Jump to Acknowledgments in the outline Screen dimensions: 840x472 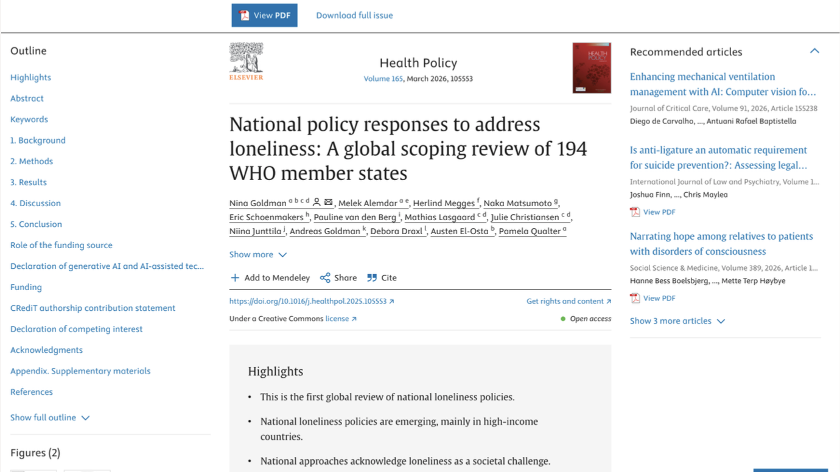pyautogui.click(x=46, y=350)
